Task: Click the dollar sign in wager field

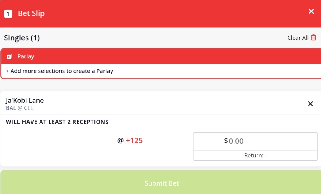Action: pyautogui.click(x=226, y=141)
